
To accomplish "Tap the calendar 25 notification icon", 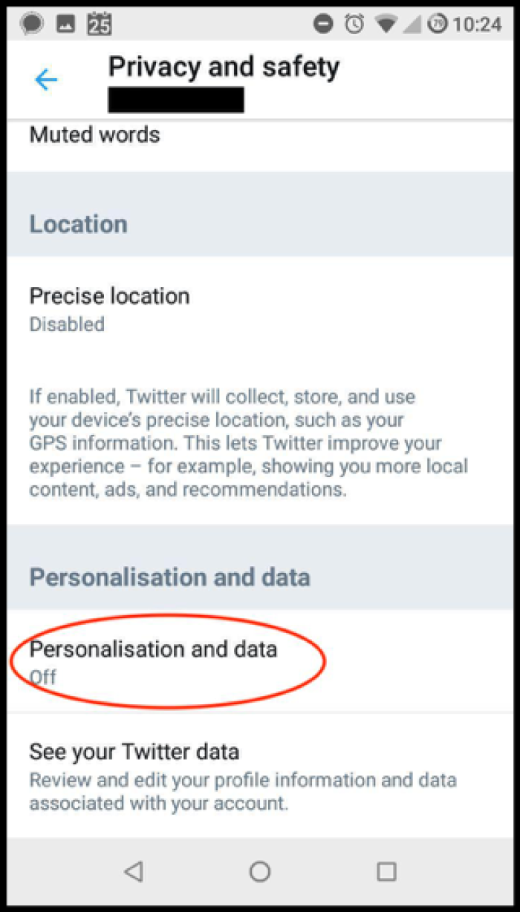I will (100, 24).
